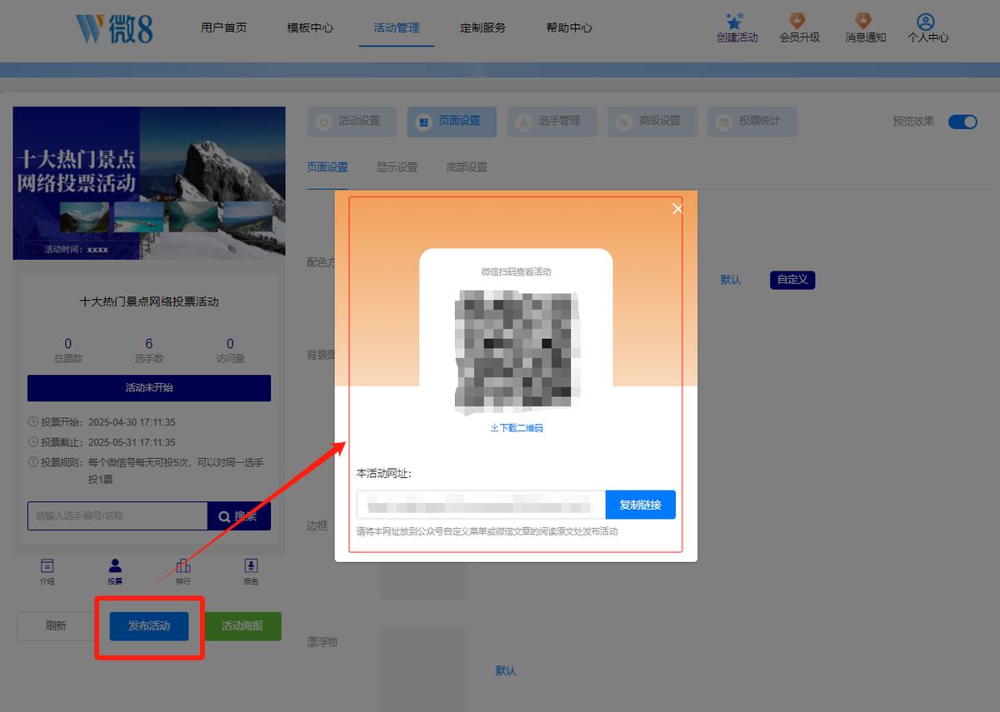This screenshot has width=1000, height=712.
Task: Select the 报名 bottom nav icon
Action: (x=251, y=572)
